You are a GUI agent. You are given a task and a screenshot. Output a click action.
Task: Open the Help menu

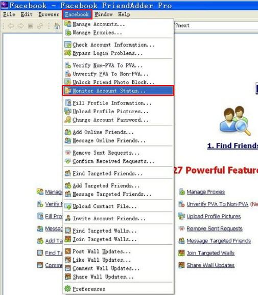click(124, 14)
